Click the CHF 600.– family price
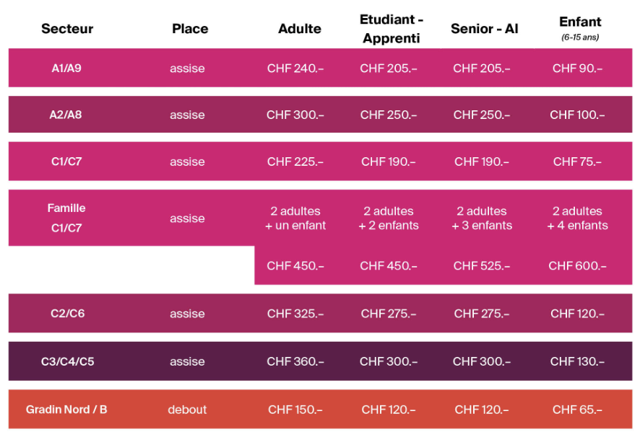 (x=577, y=266)
